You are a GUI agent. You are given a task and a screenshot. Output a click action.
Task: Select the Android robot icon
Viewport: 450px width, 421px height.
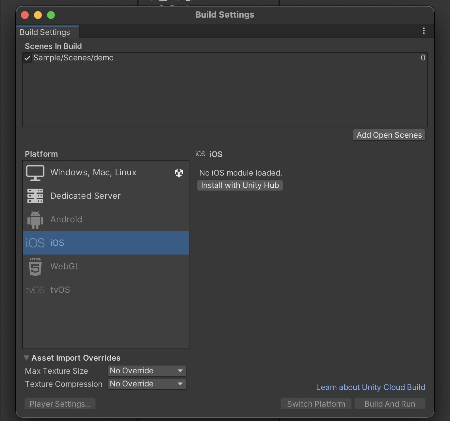(x=35, y=219)
